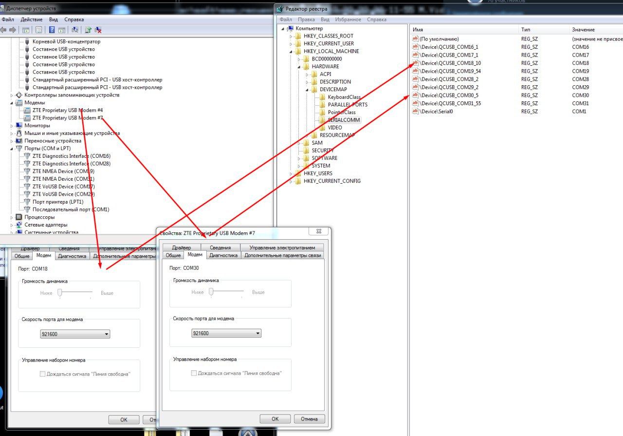Viewport: 623px width, 436px height.
Task: Open Сведения tab in Modem #7 dialog
Action: pyautogui.click(x=220, y=247)
